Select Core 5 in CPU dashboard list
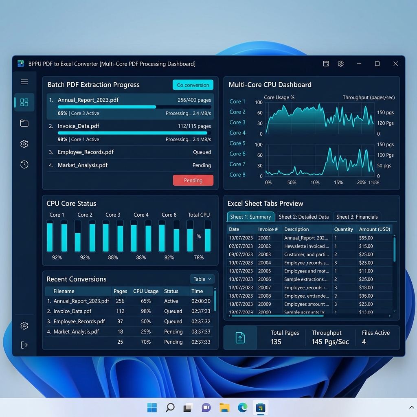 click(x=237, y=143)
